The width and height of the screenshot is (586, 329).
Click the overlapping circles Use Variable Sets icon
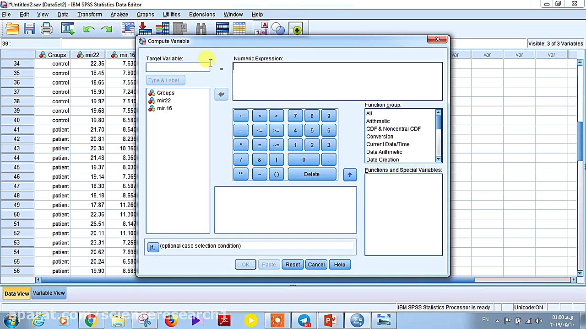[278, 30]
